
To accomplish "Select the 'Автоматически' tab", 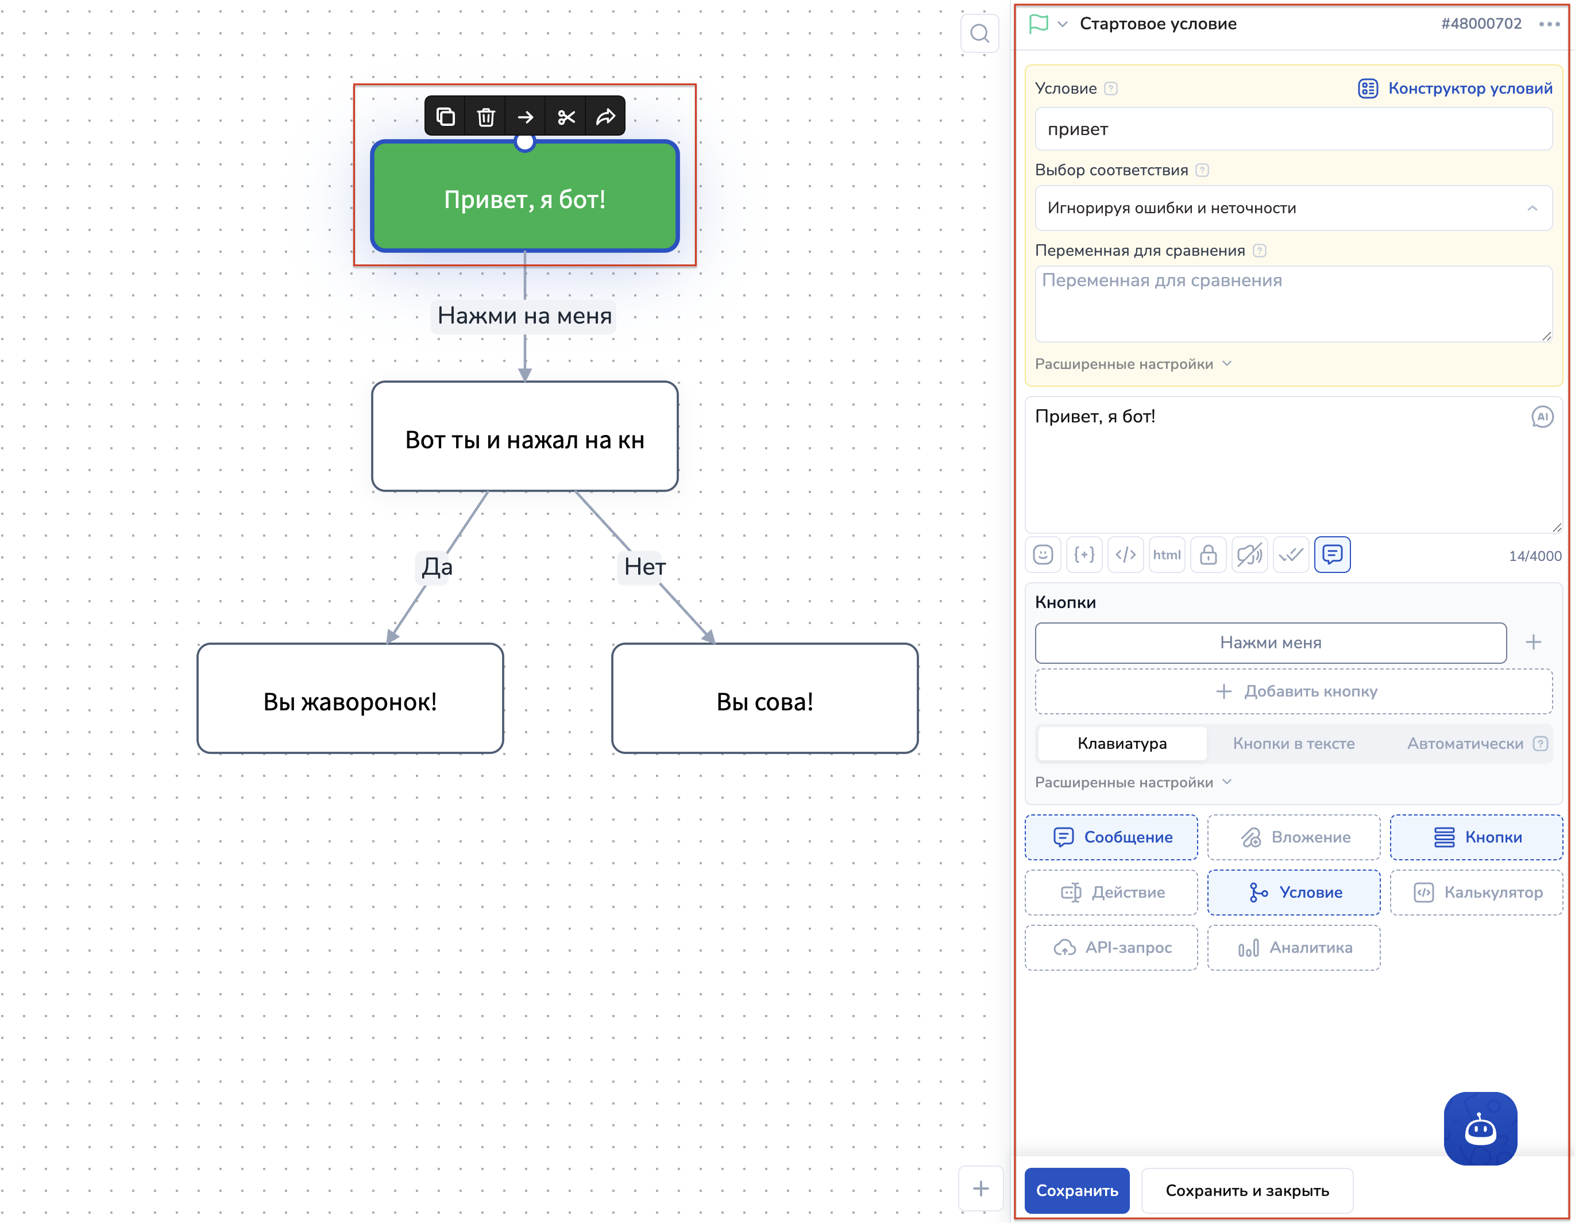I will (1465, 744).
